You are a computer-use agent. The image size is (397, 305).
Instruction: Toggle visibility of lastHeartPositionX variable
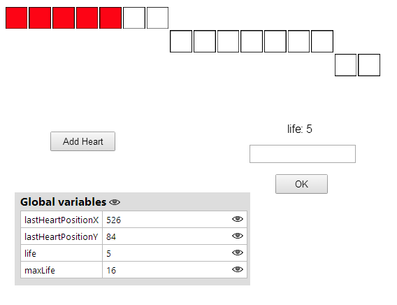pyautogui.click(x=237, y=219)
